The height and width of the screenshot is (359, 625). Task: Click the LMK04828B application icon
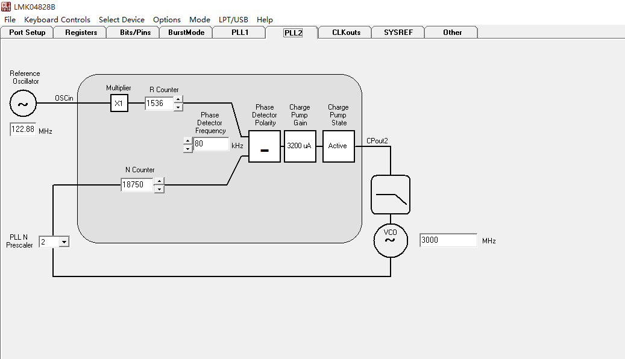[x=6, y=7]
